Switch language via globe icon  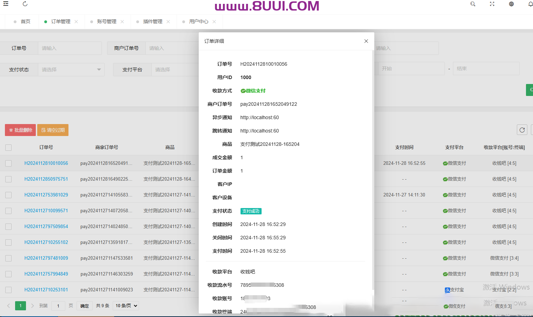click(x=511, y=4)
